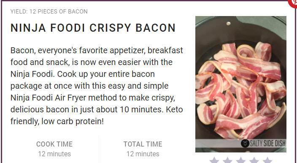Click the purple recipe card border at left
297x163 pixels.
1,81
